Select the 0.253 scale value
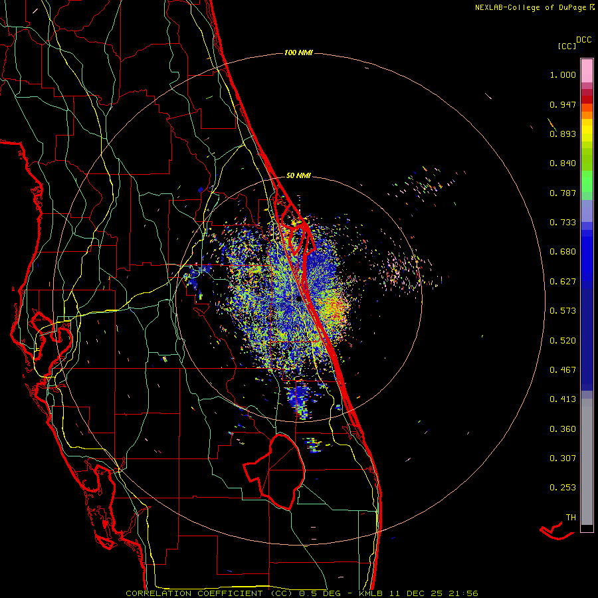Viewport: 598px width, 598px height. pyautogui.click(x=563, y=488)
